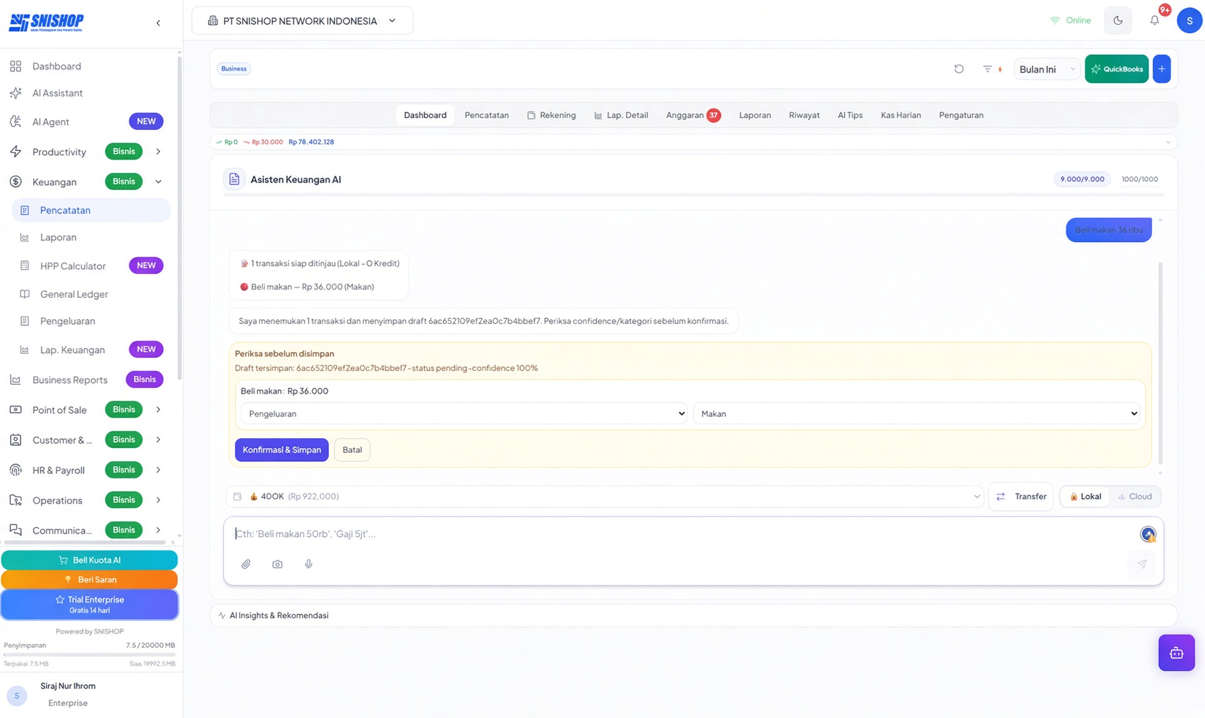
Task: Click the Transfer button
Action: [x=1021, y=496]
